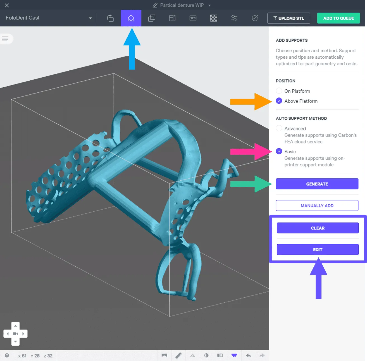
Task: Select the Basic auto support method
Action: click(x=279, y=152)
